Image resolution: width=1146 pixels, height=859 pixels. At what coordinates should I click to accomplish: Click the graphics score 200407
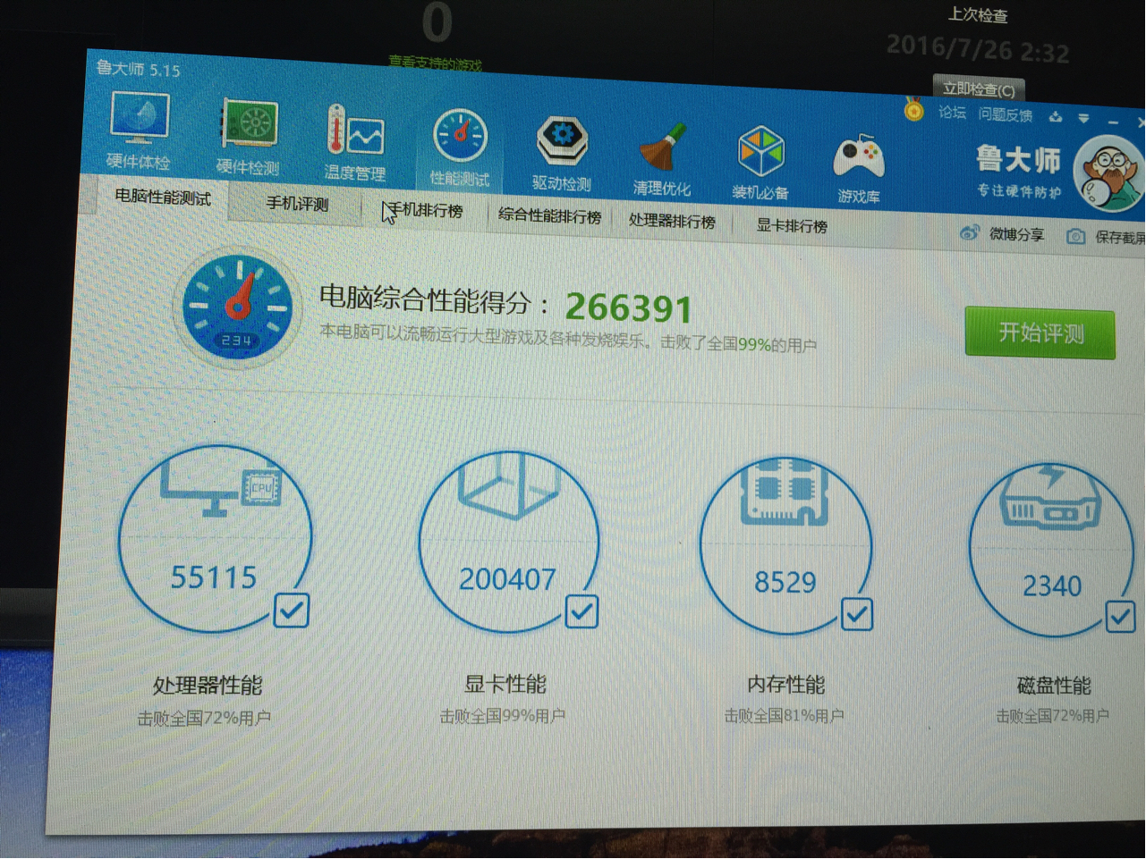[507, 579]
